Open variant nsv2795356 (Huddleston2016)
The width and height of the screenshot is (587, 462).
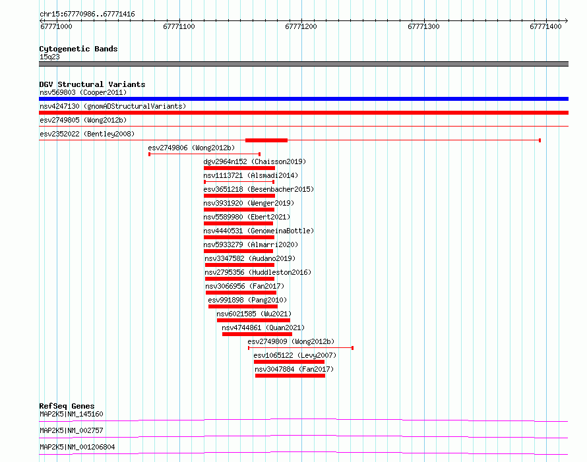[258, 272]
